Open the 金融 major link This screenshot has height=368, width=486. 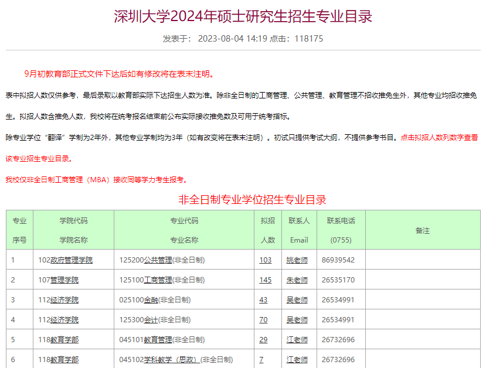pos(151,300)
